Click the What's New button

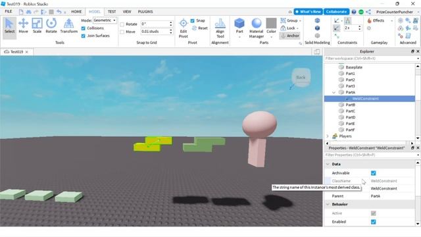click(308, 12)
